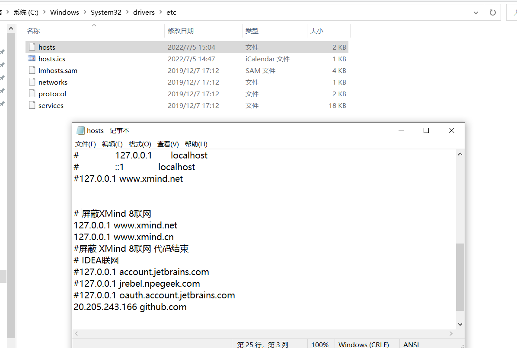Open the 查看(V) menu in Notepad
517x348 pixels.
(x=168, y=144)
